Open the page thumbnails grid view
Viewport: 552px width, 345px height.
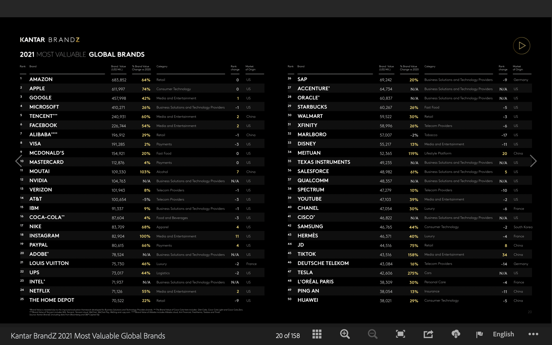[317, 334]
